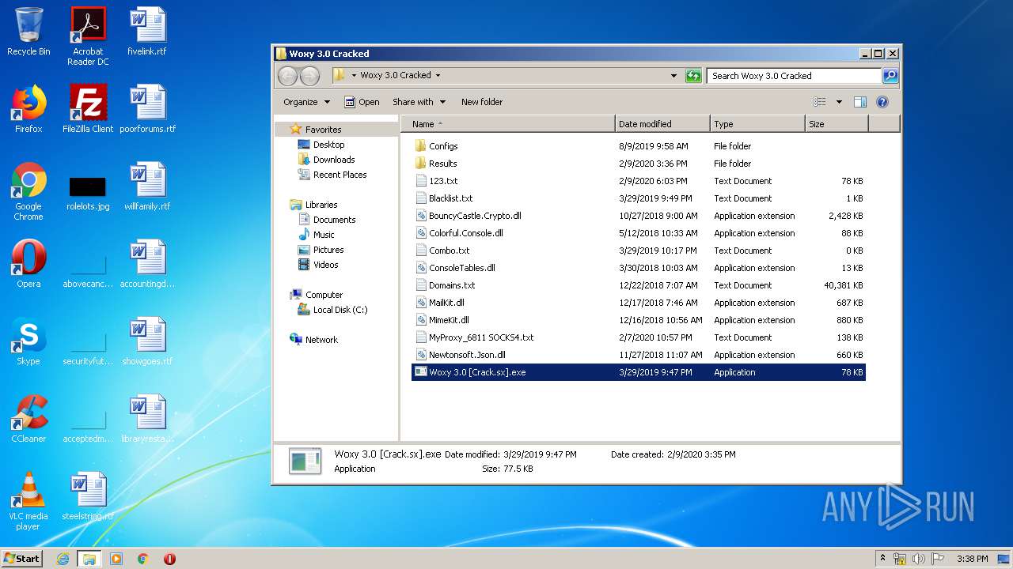Select Woxy 3.0 [Crack.sx].exe file

click(638, 372)
